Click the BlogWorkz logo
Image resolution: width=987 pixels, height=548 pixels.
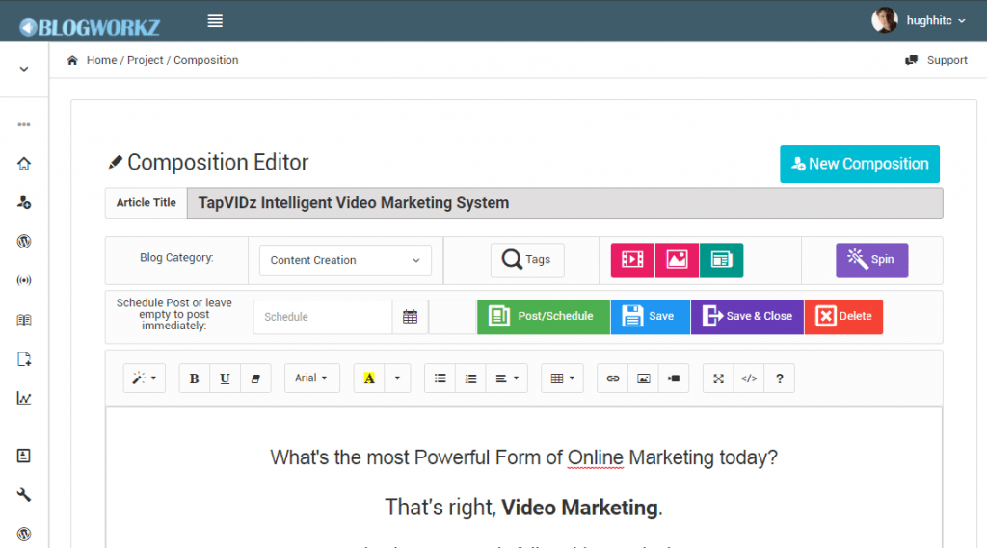pyautogui.click(x=90, y=27)
